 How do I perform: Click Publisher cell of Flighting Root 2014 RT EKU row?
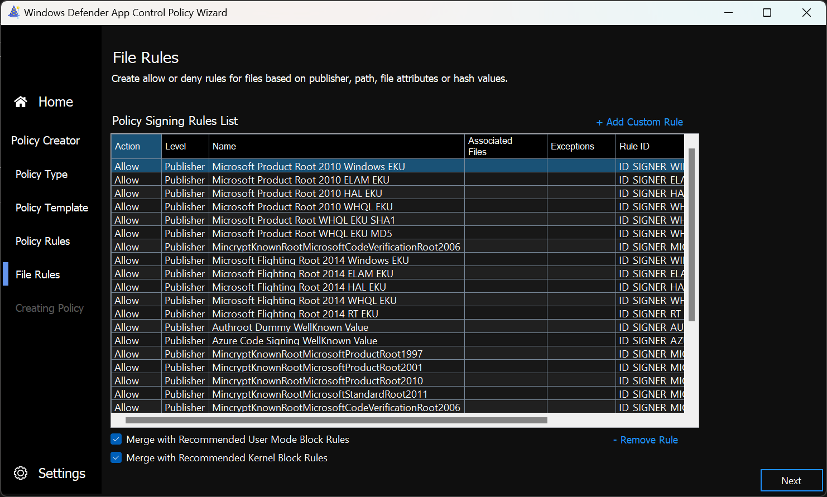(x=185, y=313)
